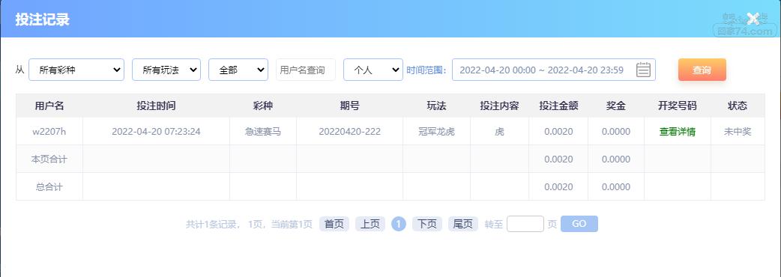Select page 1 in pagination
Image resolution: width=781 pixels, height=277 pixels.
click(x=399, y=224)
